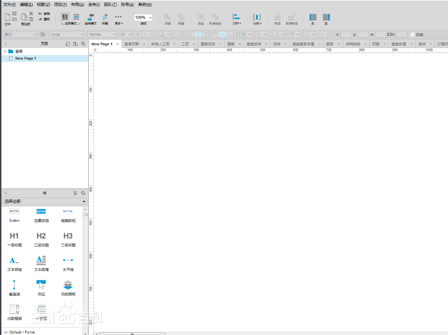Open the 帮助(H) menu

[145, 5]
